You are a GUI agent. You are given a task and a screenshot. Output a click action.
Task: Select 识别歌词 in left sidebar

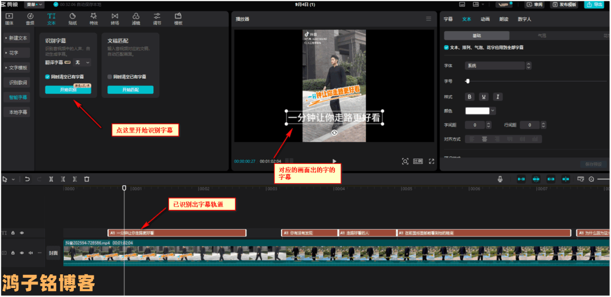pyautogui.click(x=17, y=82)
